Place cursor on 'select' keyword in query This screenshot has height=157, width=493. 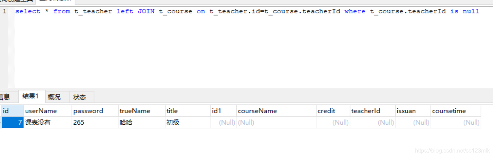point(28,11)
